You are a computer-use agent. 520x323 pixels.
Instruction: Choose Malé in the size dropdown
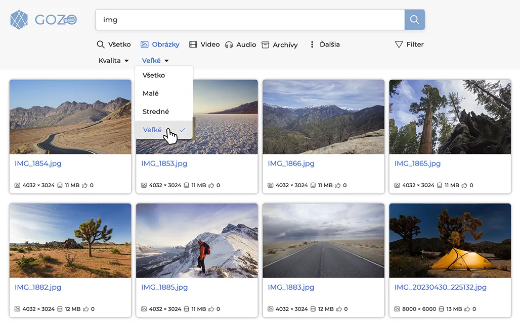(151, 93)
